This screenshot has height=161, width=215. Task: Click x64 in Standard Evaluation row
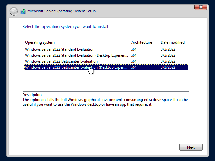pyautogui.click(x=134, y=49)
